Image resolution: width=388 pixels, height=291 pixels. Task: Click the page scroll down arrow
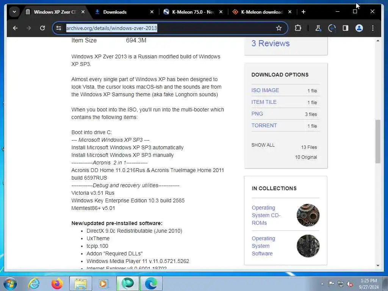(378, 266)
